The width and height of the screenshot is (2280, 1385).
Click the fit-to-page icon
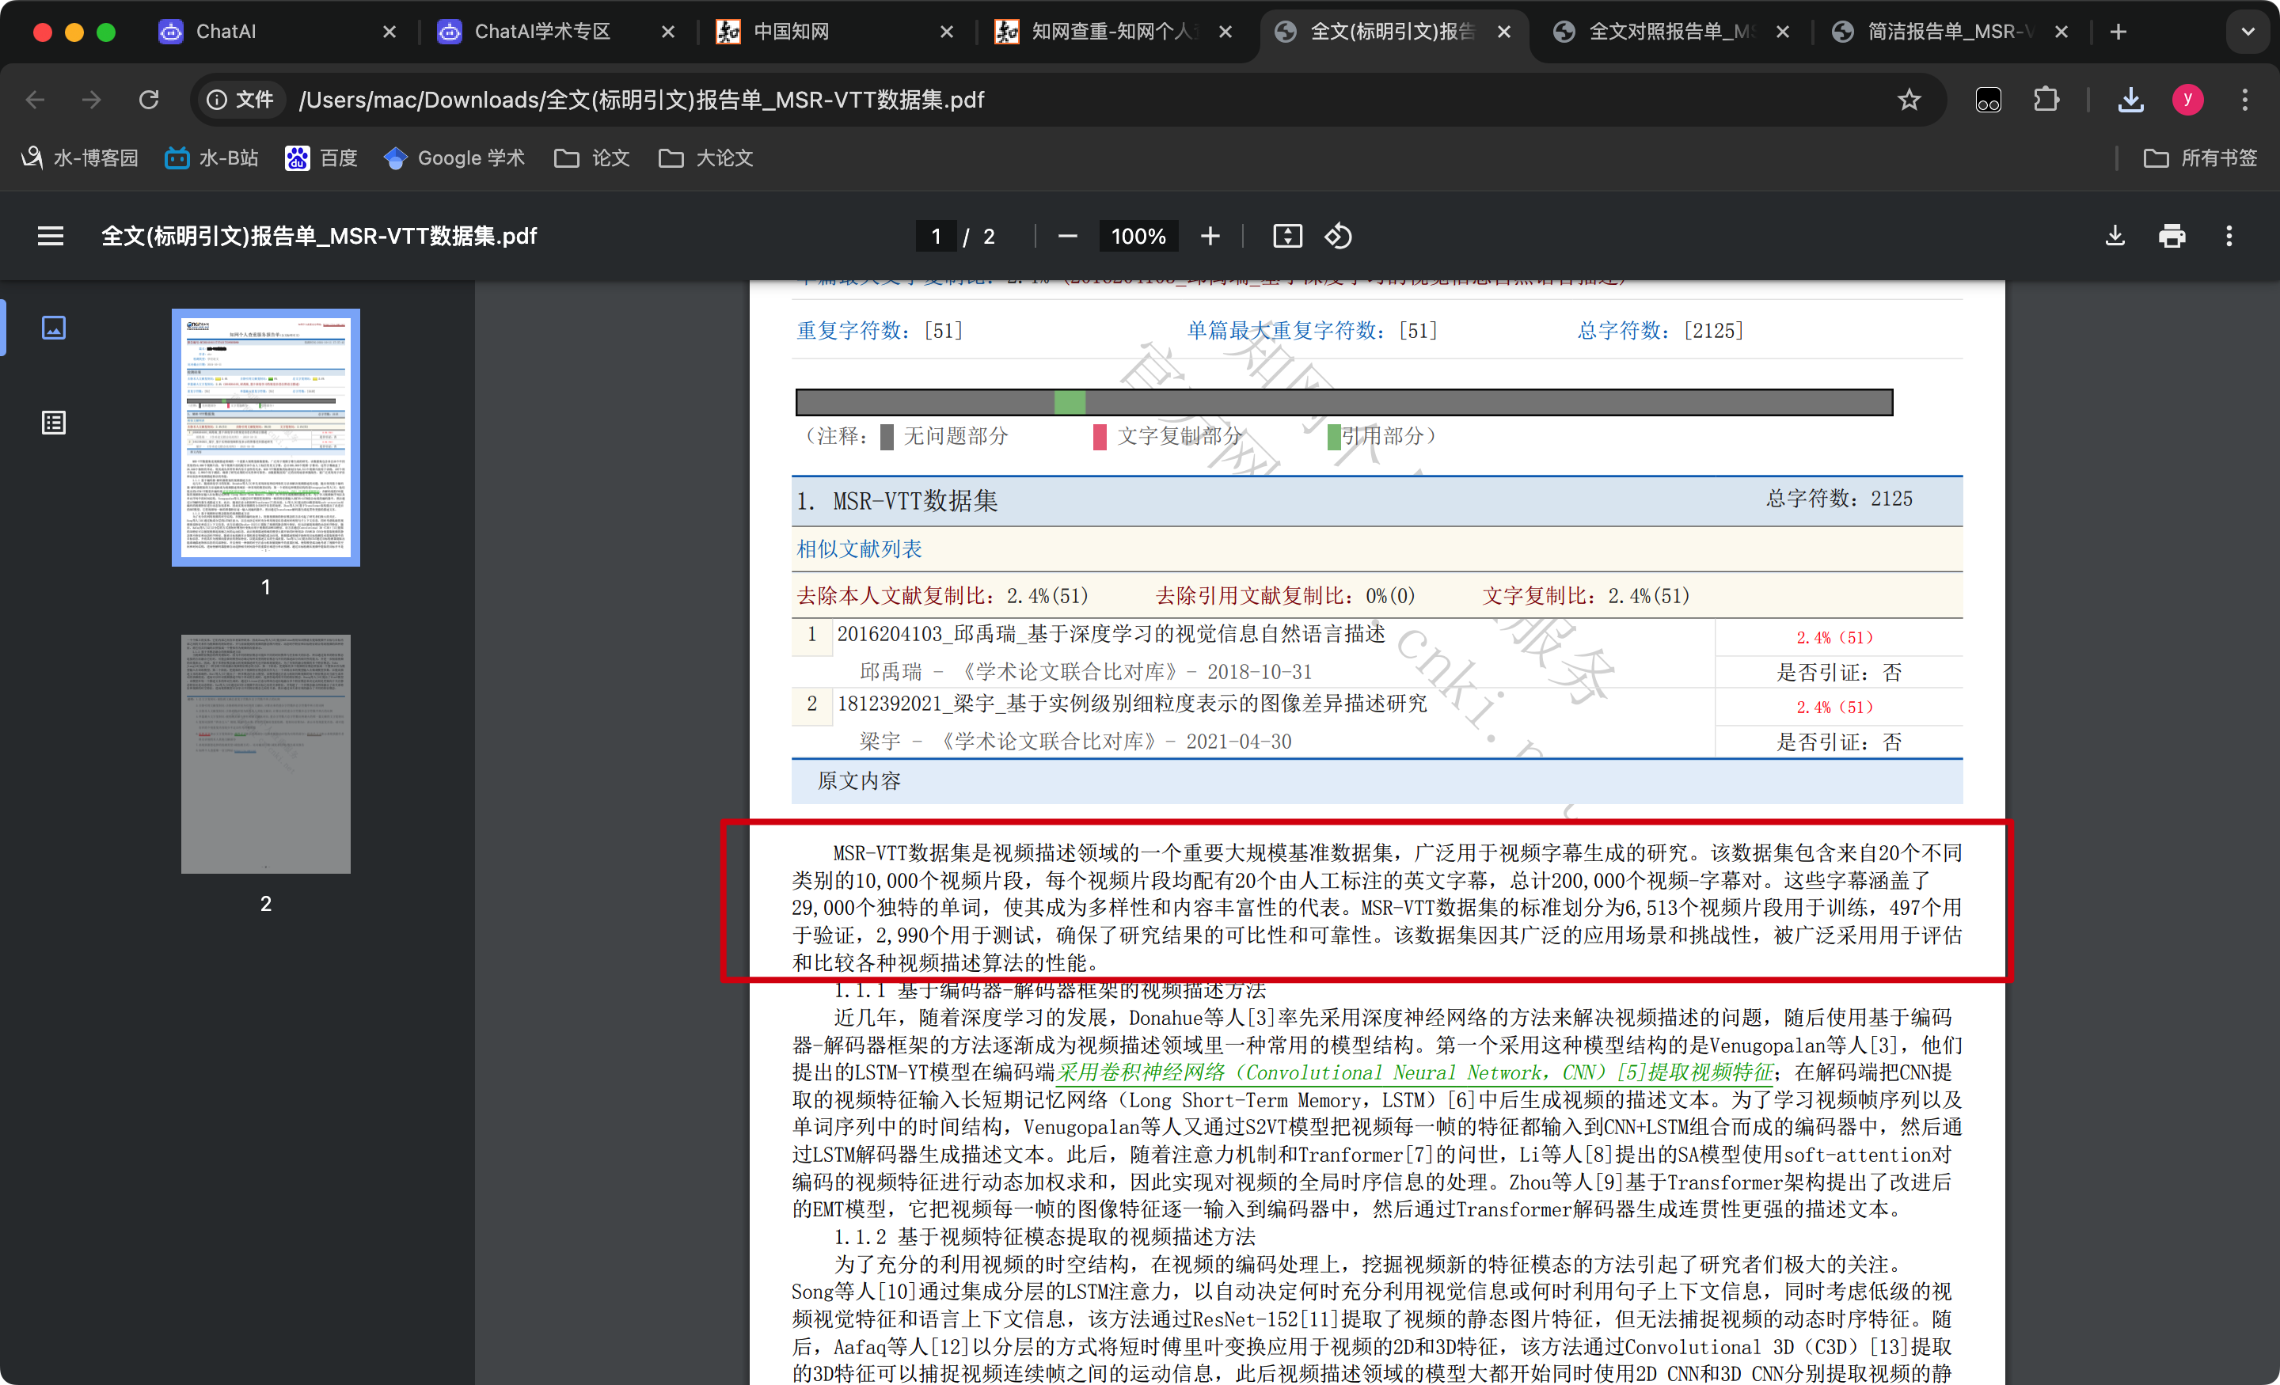pyautogui.click(x=1287, y=236)
